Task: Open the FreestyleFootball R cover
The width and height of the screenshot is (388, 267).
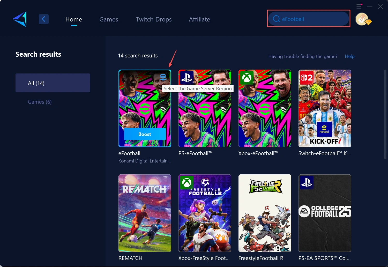Action: 265,213
